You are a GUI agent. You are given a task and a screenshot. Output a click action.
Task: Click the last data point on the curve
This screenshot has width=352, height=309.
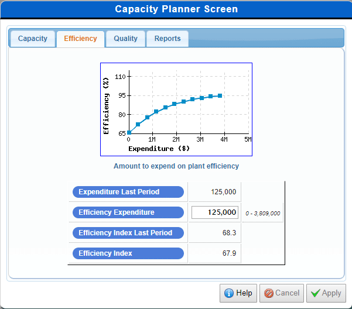[x=220, y=95]
